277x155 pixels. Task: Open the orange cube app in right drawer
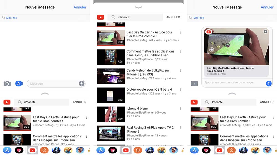pyautogui.click(x=231, y=150)
